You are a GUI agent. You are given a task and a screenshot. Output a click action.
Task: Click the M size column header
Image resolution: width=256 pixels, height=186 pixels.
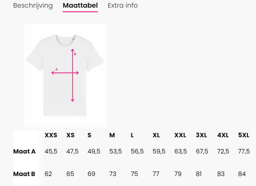(112, 135)
